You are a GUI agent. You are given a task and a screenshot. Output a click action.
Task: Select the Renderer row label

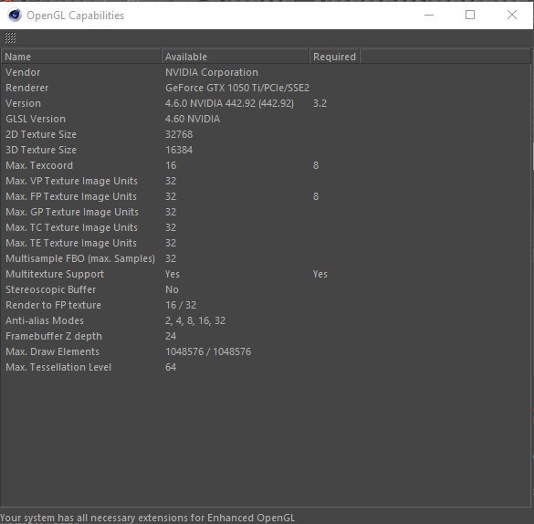26,88
